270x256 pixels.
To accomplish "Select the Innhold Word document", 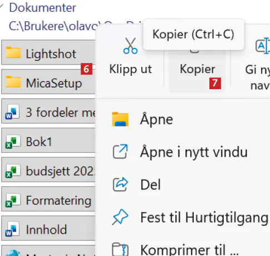I will click(48, 229).
